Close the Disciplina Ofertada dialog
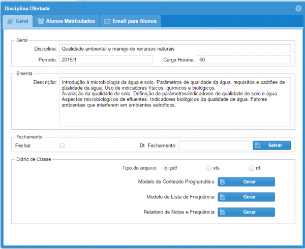 tap(298, 8)
